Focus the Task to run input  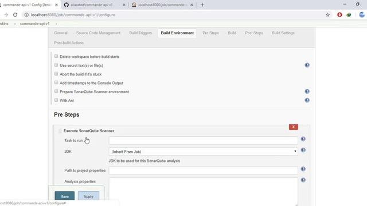(203, 140)
